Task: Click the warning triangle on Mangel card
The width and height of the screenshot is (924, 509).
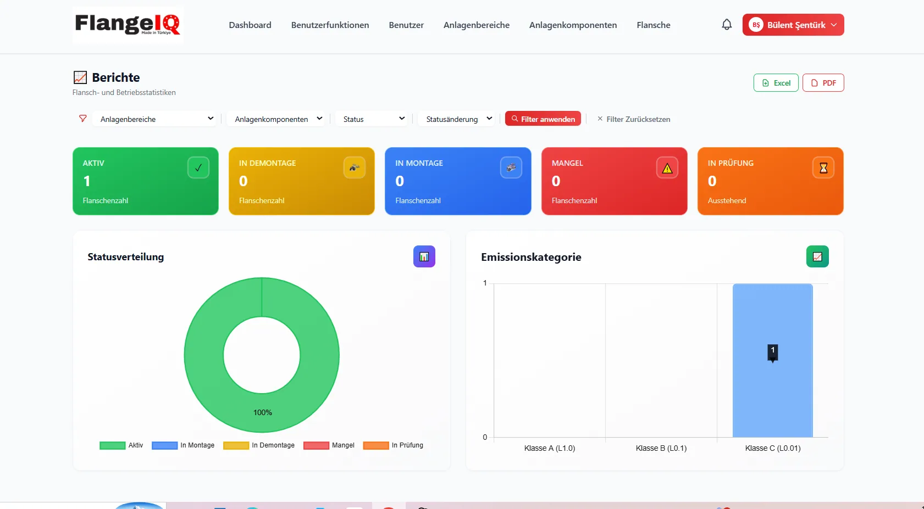Action: tap(667, 167)
